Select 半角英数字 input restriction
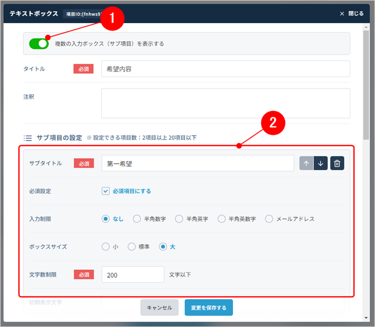The width and height of the screenshot is (375, 327). pyautogui.click(x=221, y=219)
